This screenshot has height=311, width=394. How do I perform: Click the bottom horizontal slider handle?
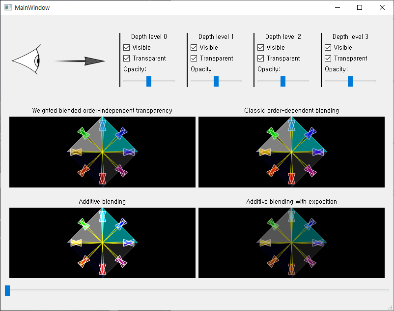coord(7,290)
